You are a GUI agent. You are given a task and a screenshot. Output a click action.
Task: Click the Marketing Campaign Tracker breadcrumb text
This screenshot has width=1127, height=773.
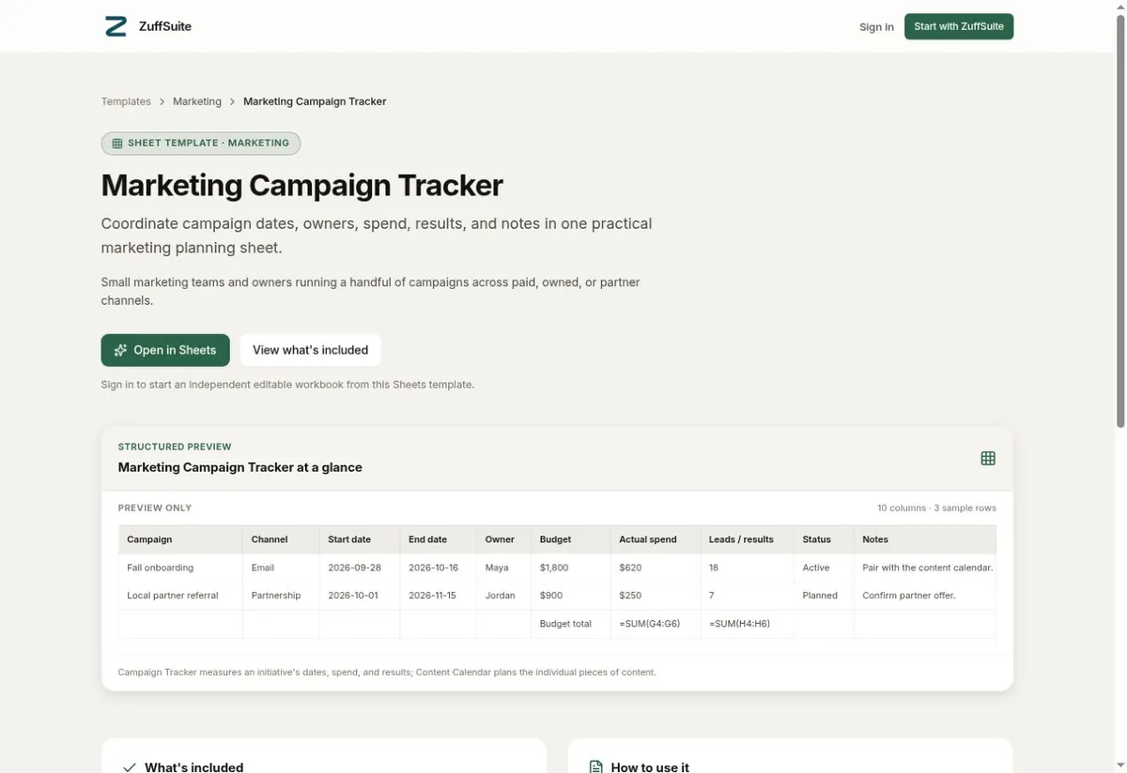(315, 101)
